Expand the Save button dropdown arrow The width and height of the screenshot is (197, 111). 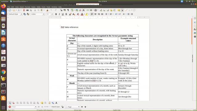tap(21, 10)
